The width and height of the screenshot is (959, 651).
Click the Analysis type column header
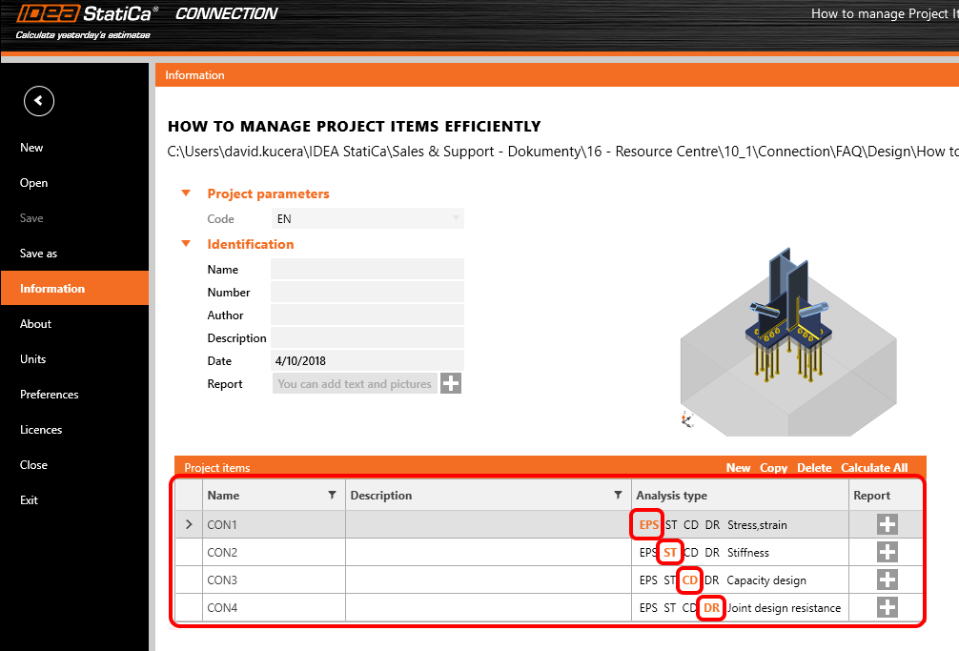(740, 495)
